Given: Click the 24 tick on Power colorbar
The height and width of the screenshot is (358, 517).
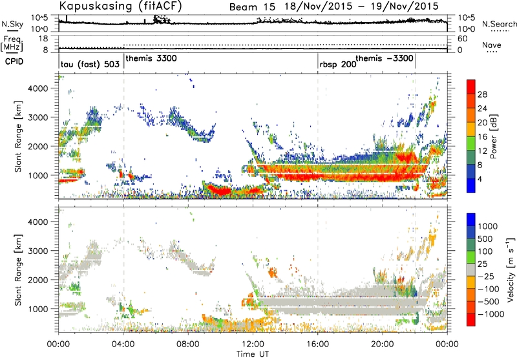Looking at the screenshot, I should (482, 109).
